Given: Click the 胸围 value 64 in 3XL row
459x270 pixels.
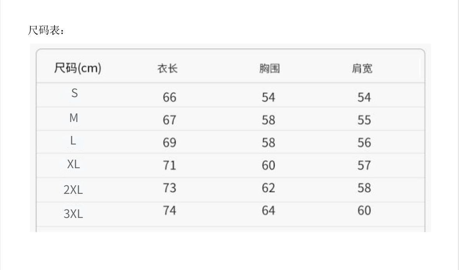Looking at the screenshot, I should pos(268,211).
